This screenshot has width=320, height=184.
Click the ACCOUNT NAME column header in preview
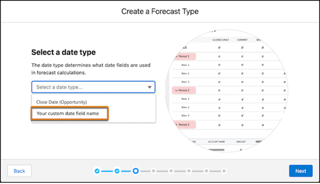(x=216, y=142)
